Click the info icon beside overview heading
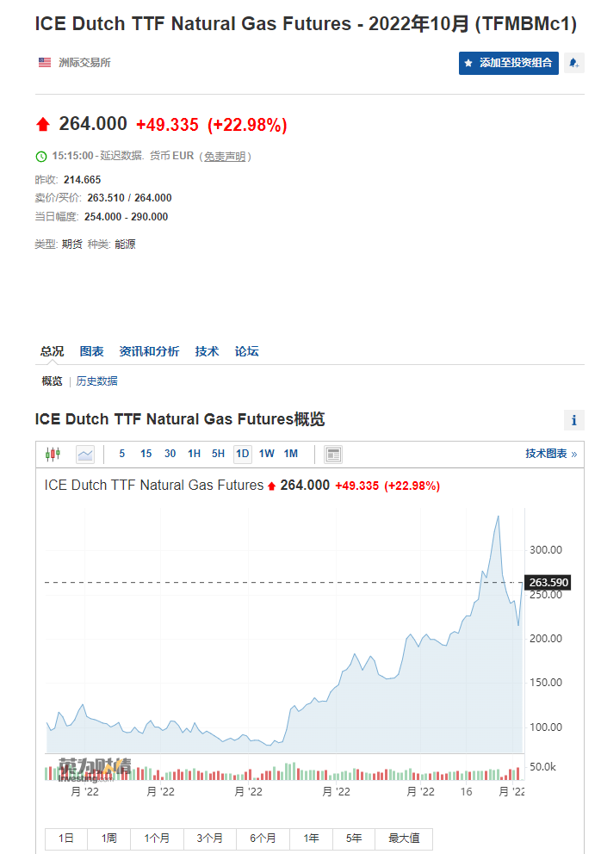The image size is (601, 854). coord(574,420)
